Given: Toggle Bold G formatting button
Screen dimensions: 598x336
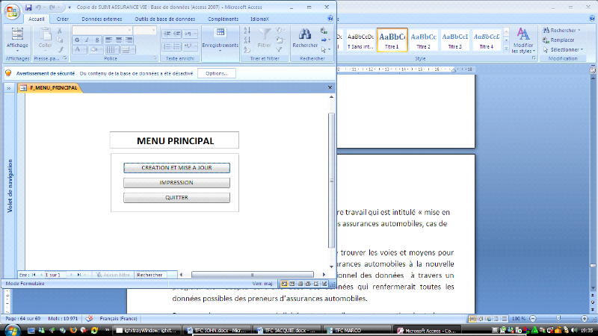Looking at the screenshot, I should pyautogui.click(x=77, y=40).
